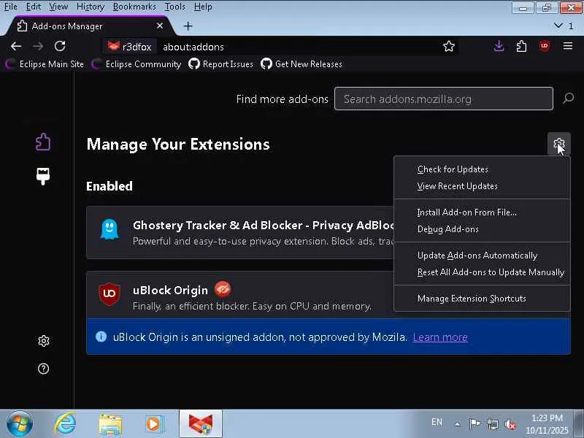
Task: Show hidden tray icons arrow
Action: point(458,424)
